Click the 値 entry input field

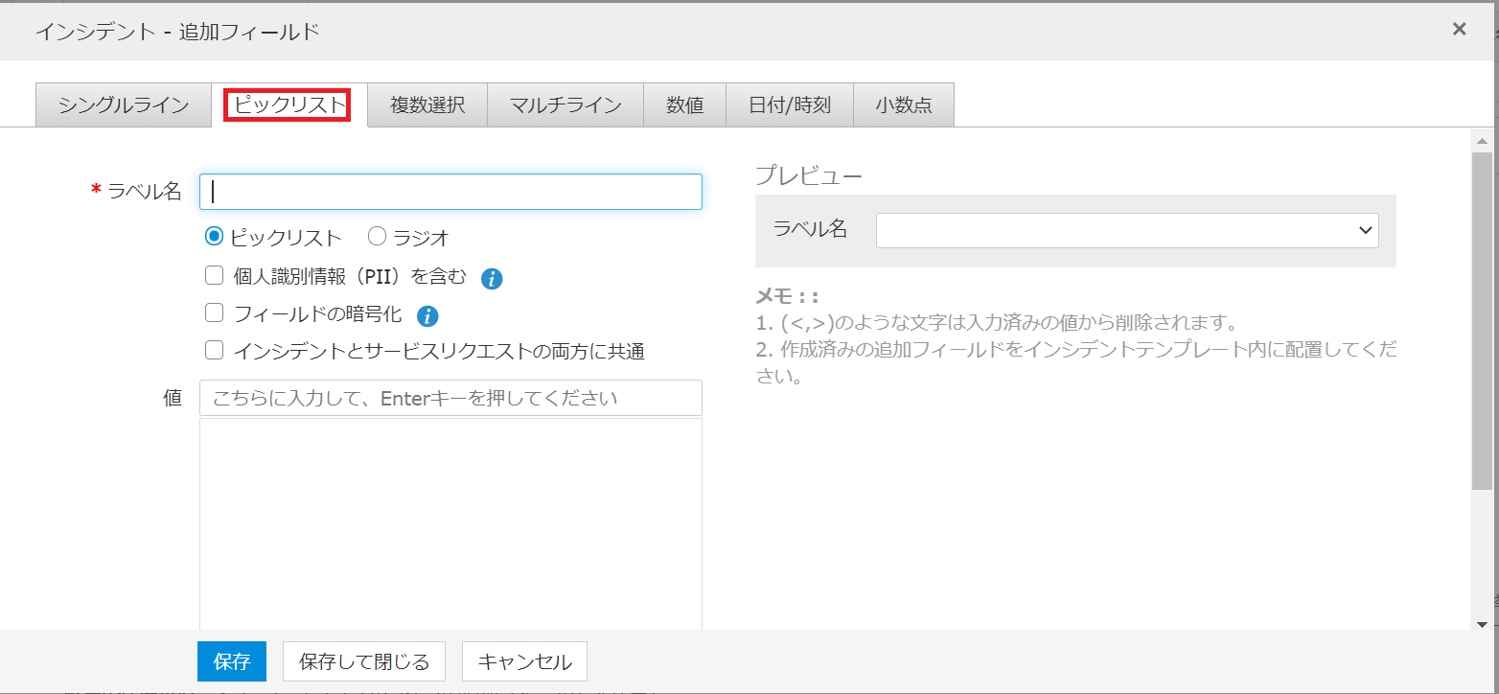tap(450, 398)
